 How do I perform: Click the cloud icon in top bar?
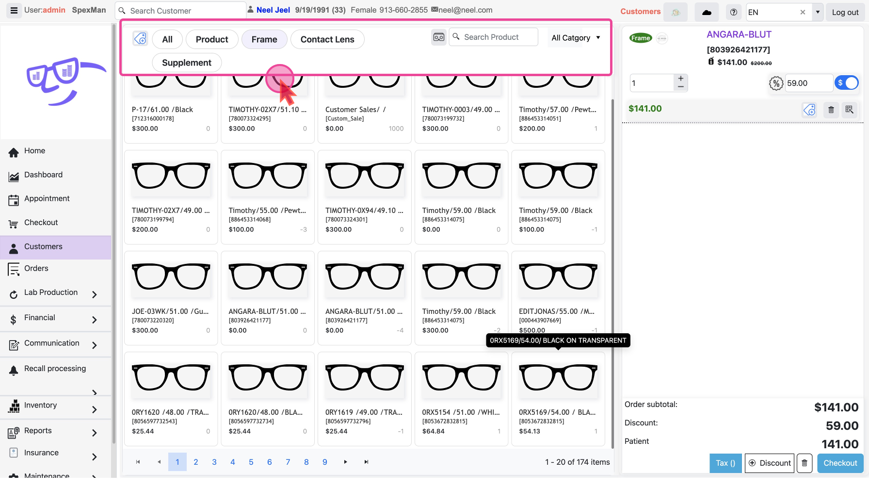tap(707, 12)
